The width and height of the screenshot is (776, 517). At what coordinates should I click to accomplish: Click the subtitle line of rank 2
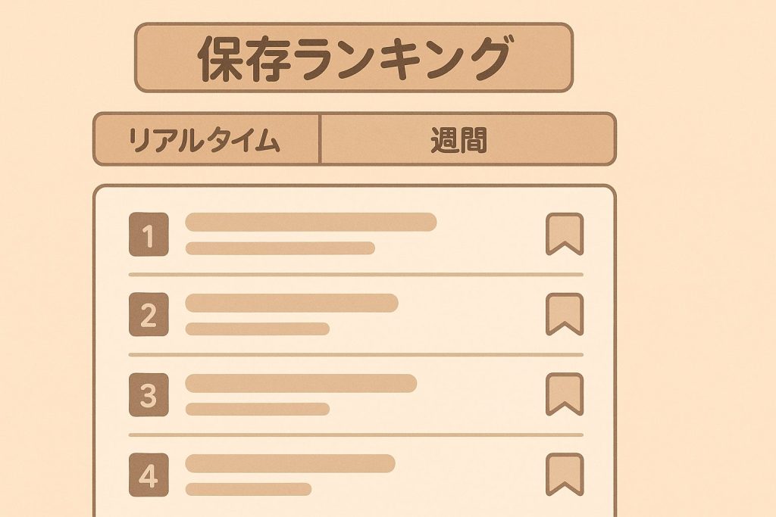click(258, 329)
